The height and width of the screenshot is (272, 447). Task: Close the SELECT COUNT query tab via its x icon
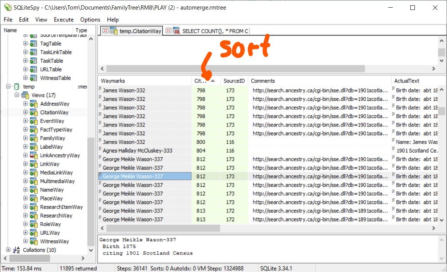click(168, 31)
